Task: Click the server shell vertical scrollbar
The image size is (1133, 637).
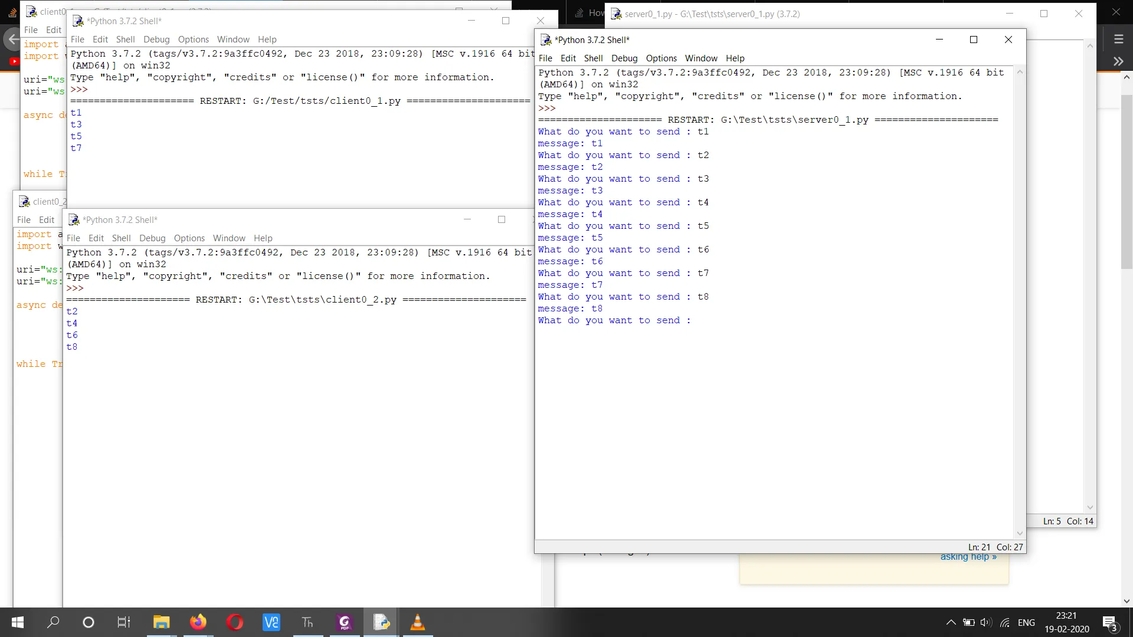Action: pyautogui.click(x=1019, y=295)
